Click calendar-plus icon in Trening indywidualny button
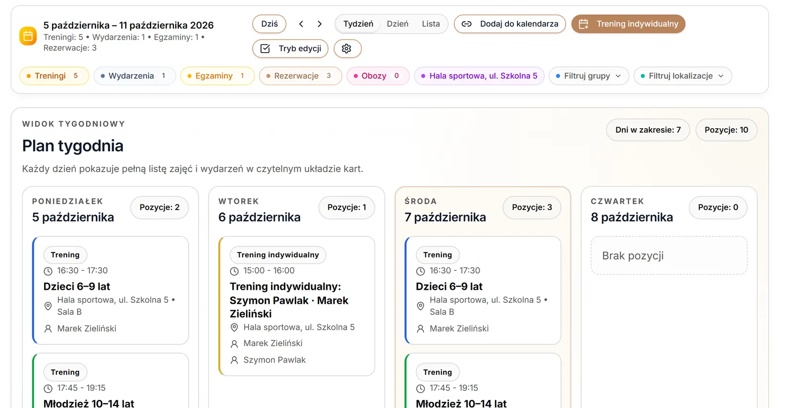The image size is (785, 408). click(583, 24)
